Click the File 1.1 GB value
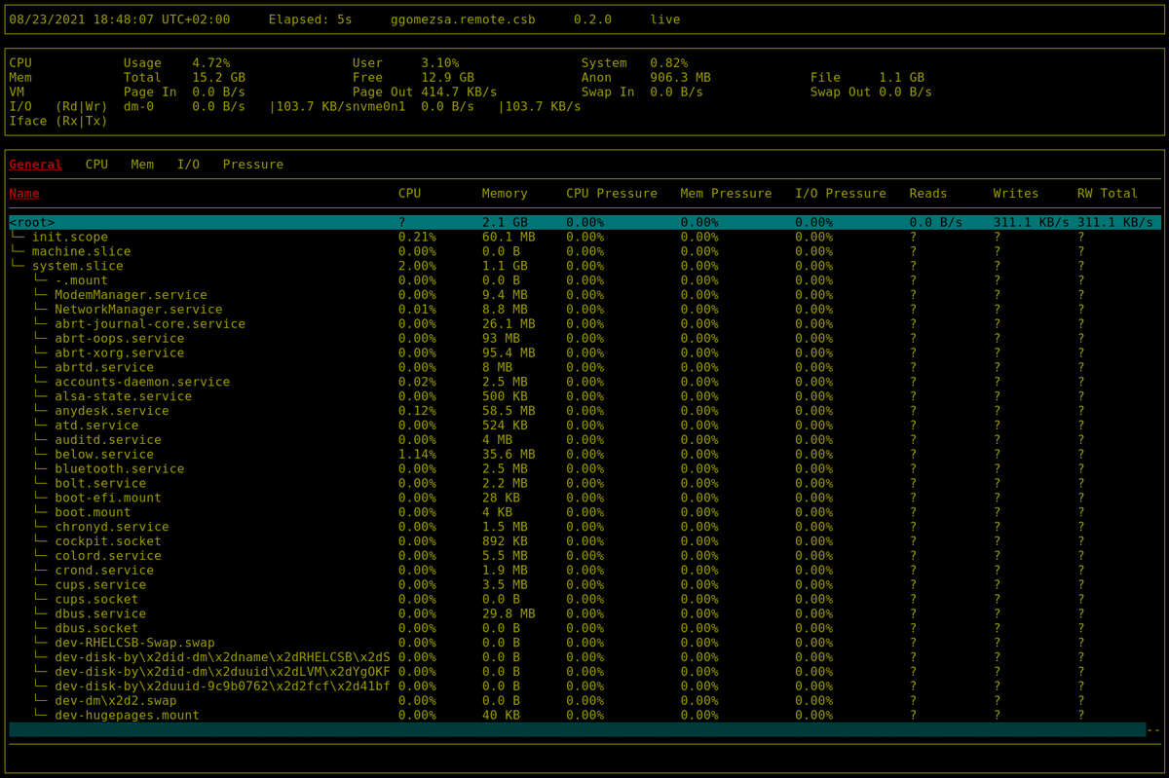This screenshot has height=778, width=1169. [x=902, y=78]
